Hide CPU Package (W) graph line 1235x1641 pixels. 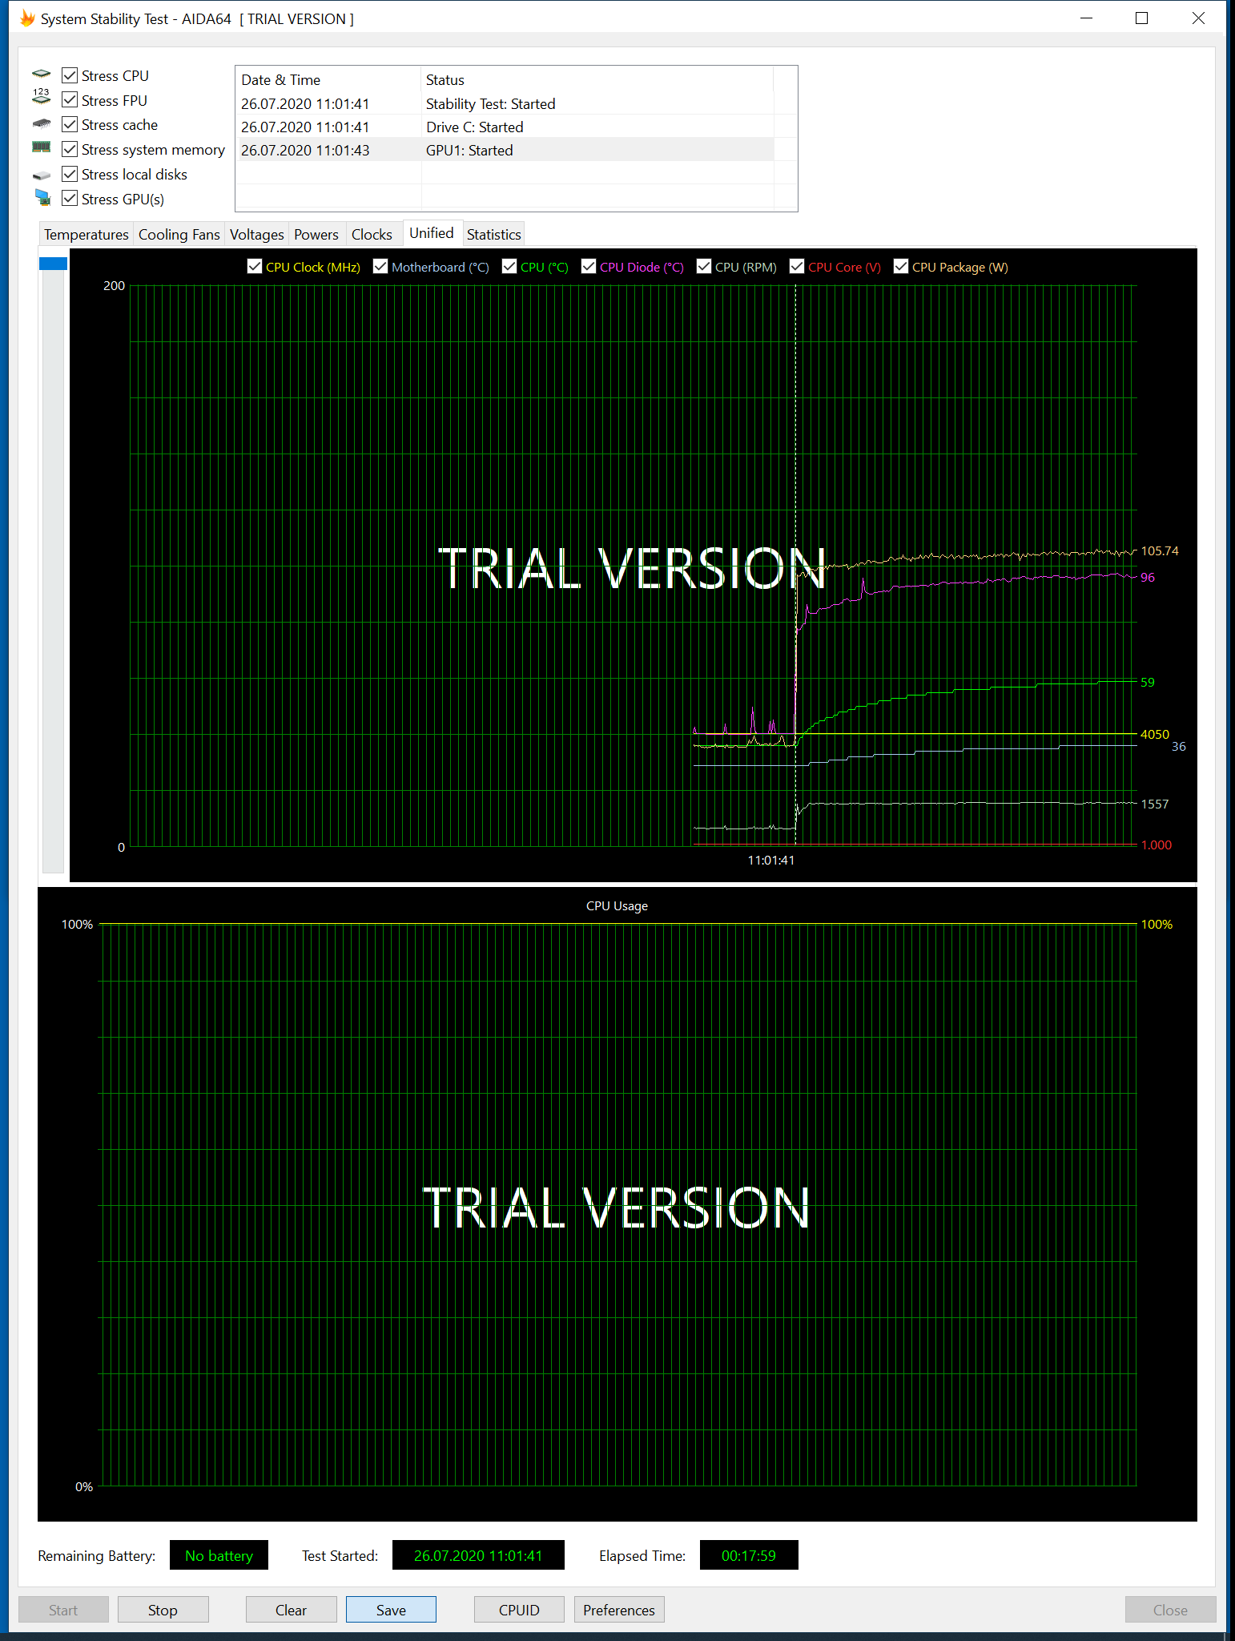point(901,267)
